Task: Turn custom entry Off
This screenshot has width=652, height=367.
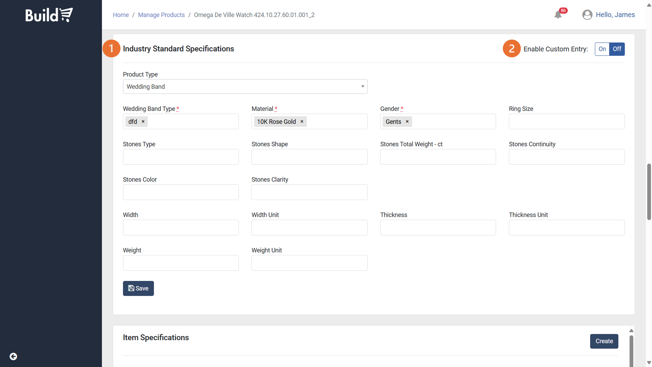Action: pyautogui.click(x=617, y=49)
